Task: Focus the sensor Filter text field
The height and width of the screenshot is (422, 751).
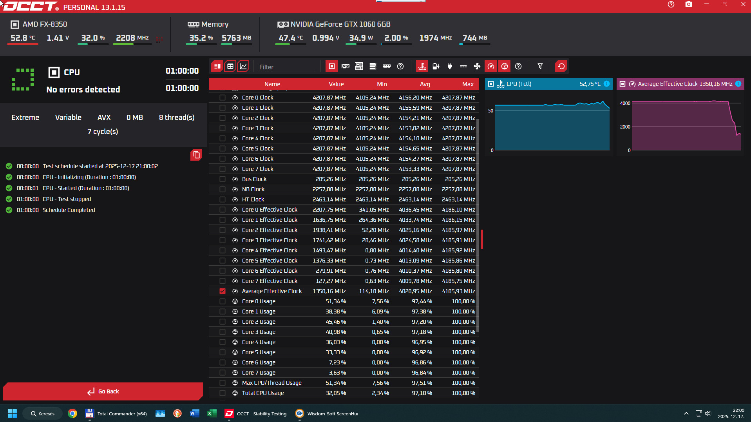Action: pos(287,67)
